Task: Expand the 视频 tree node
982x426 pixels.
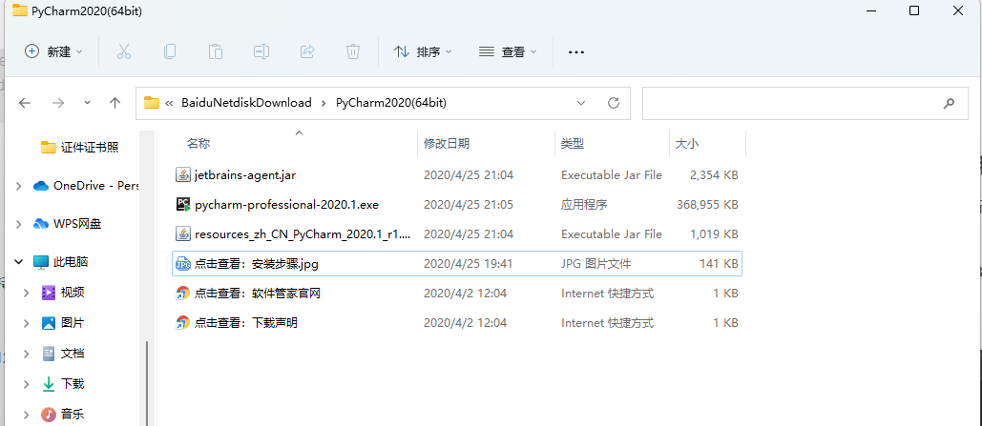Action: click(x=27, y=293)
